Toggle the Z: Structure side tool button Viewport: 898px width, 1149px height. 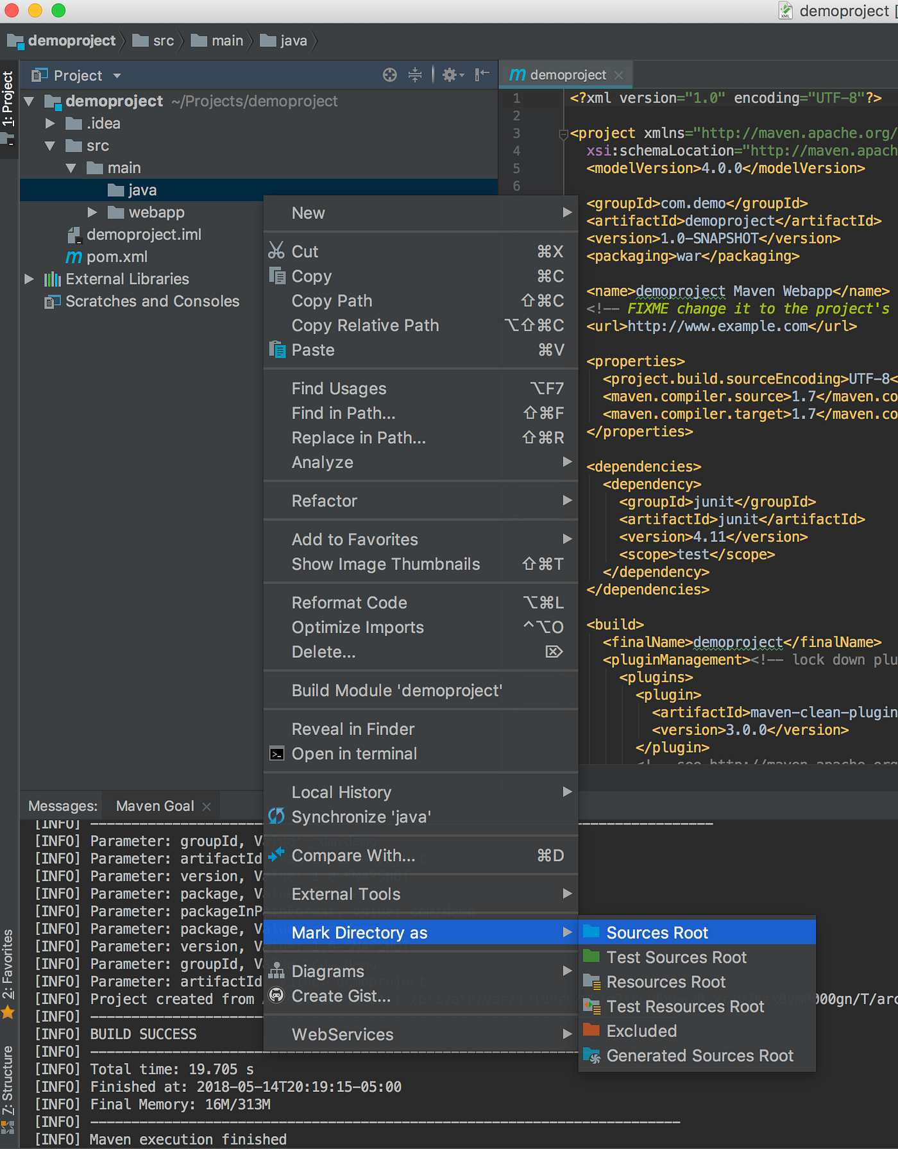[x=8, y=1091]
